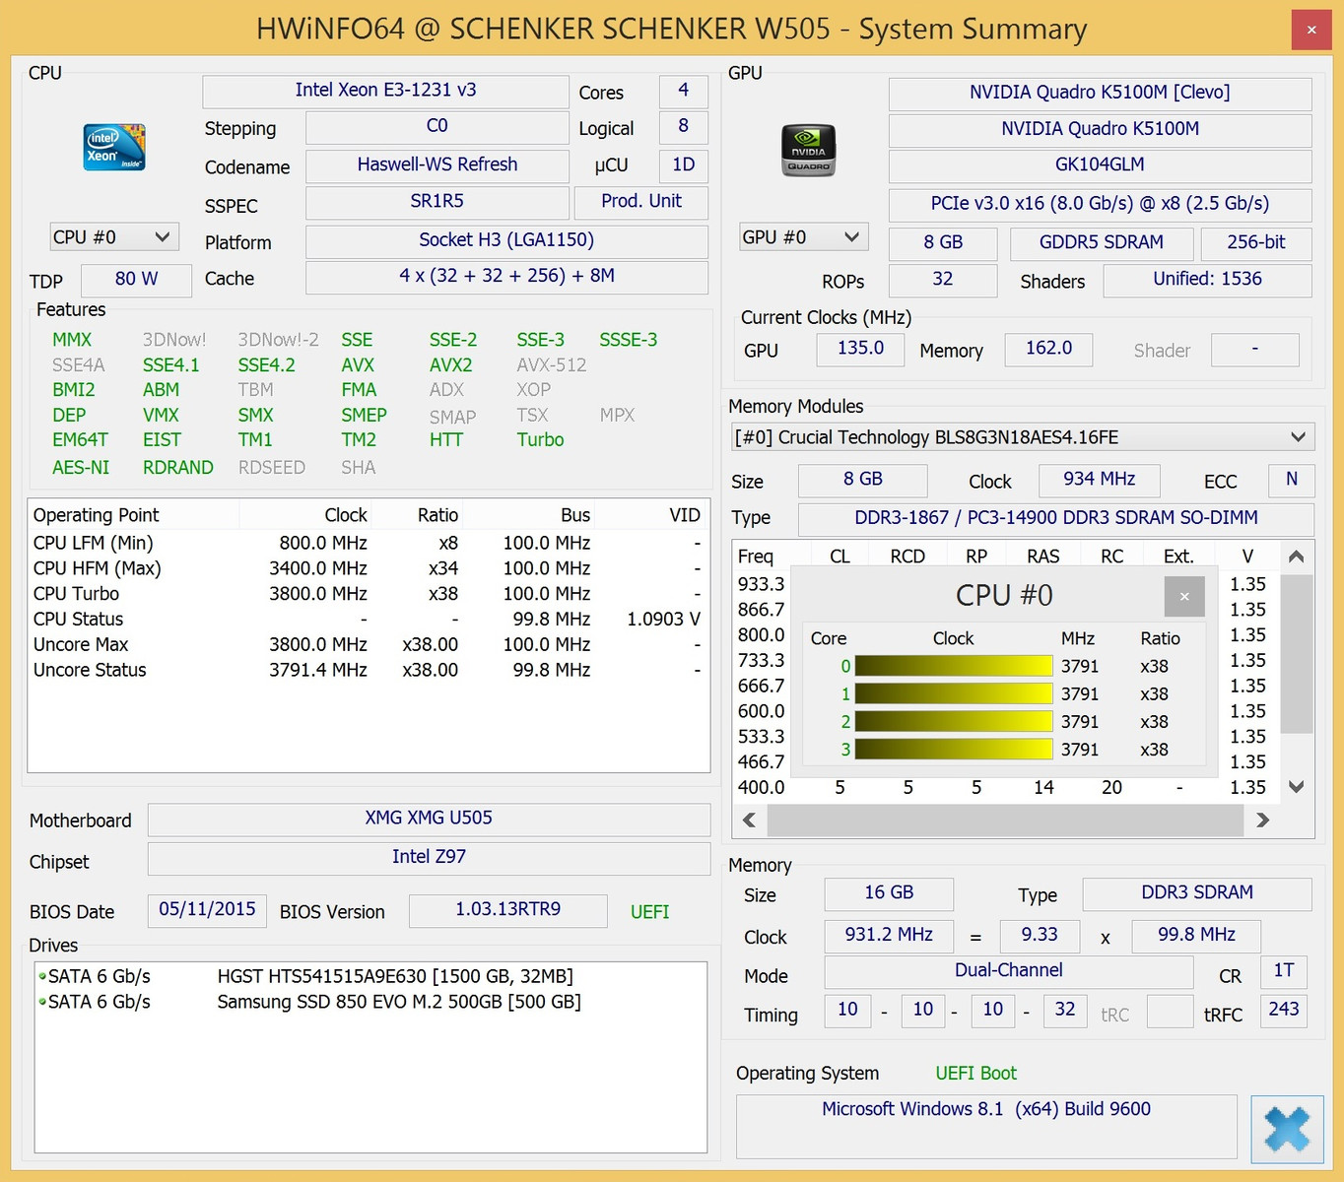Image resolution: width=1344 pixels, height=1182 pixels.
Task: Click the CL column header in timings table
Action: [x=840, y=557]
